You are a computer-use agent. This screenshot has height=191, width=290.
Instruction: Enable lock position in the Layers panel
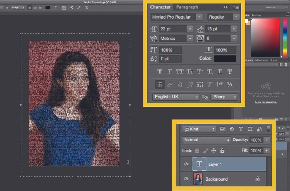[x=214, y=150]
